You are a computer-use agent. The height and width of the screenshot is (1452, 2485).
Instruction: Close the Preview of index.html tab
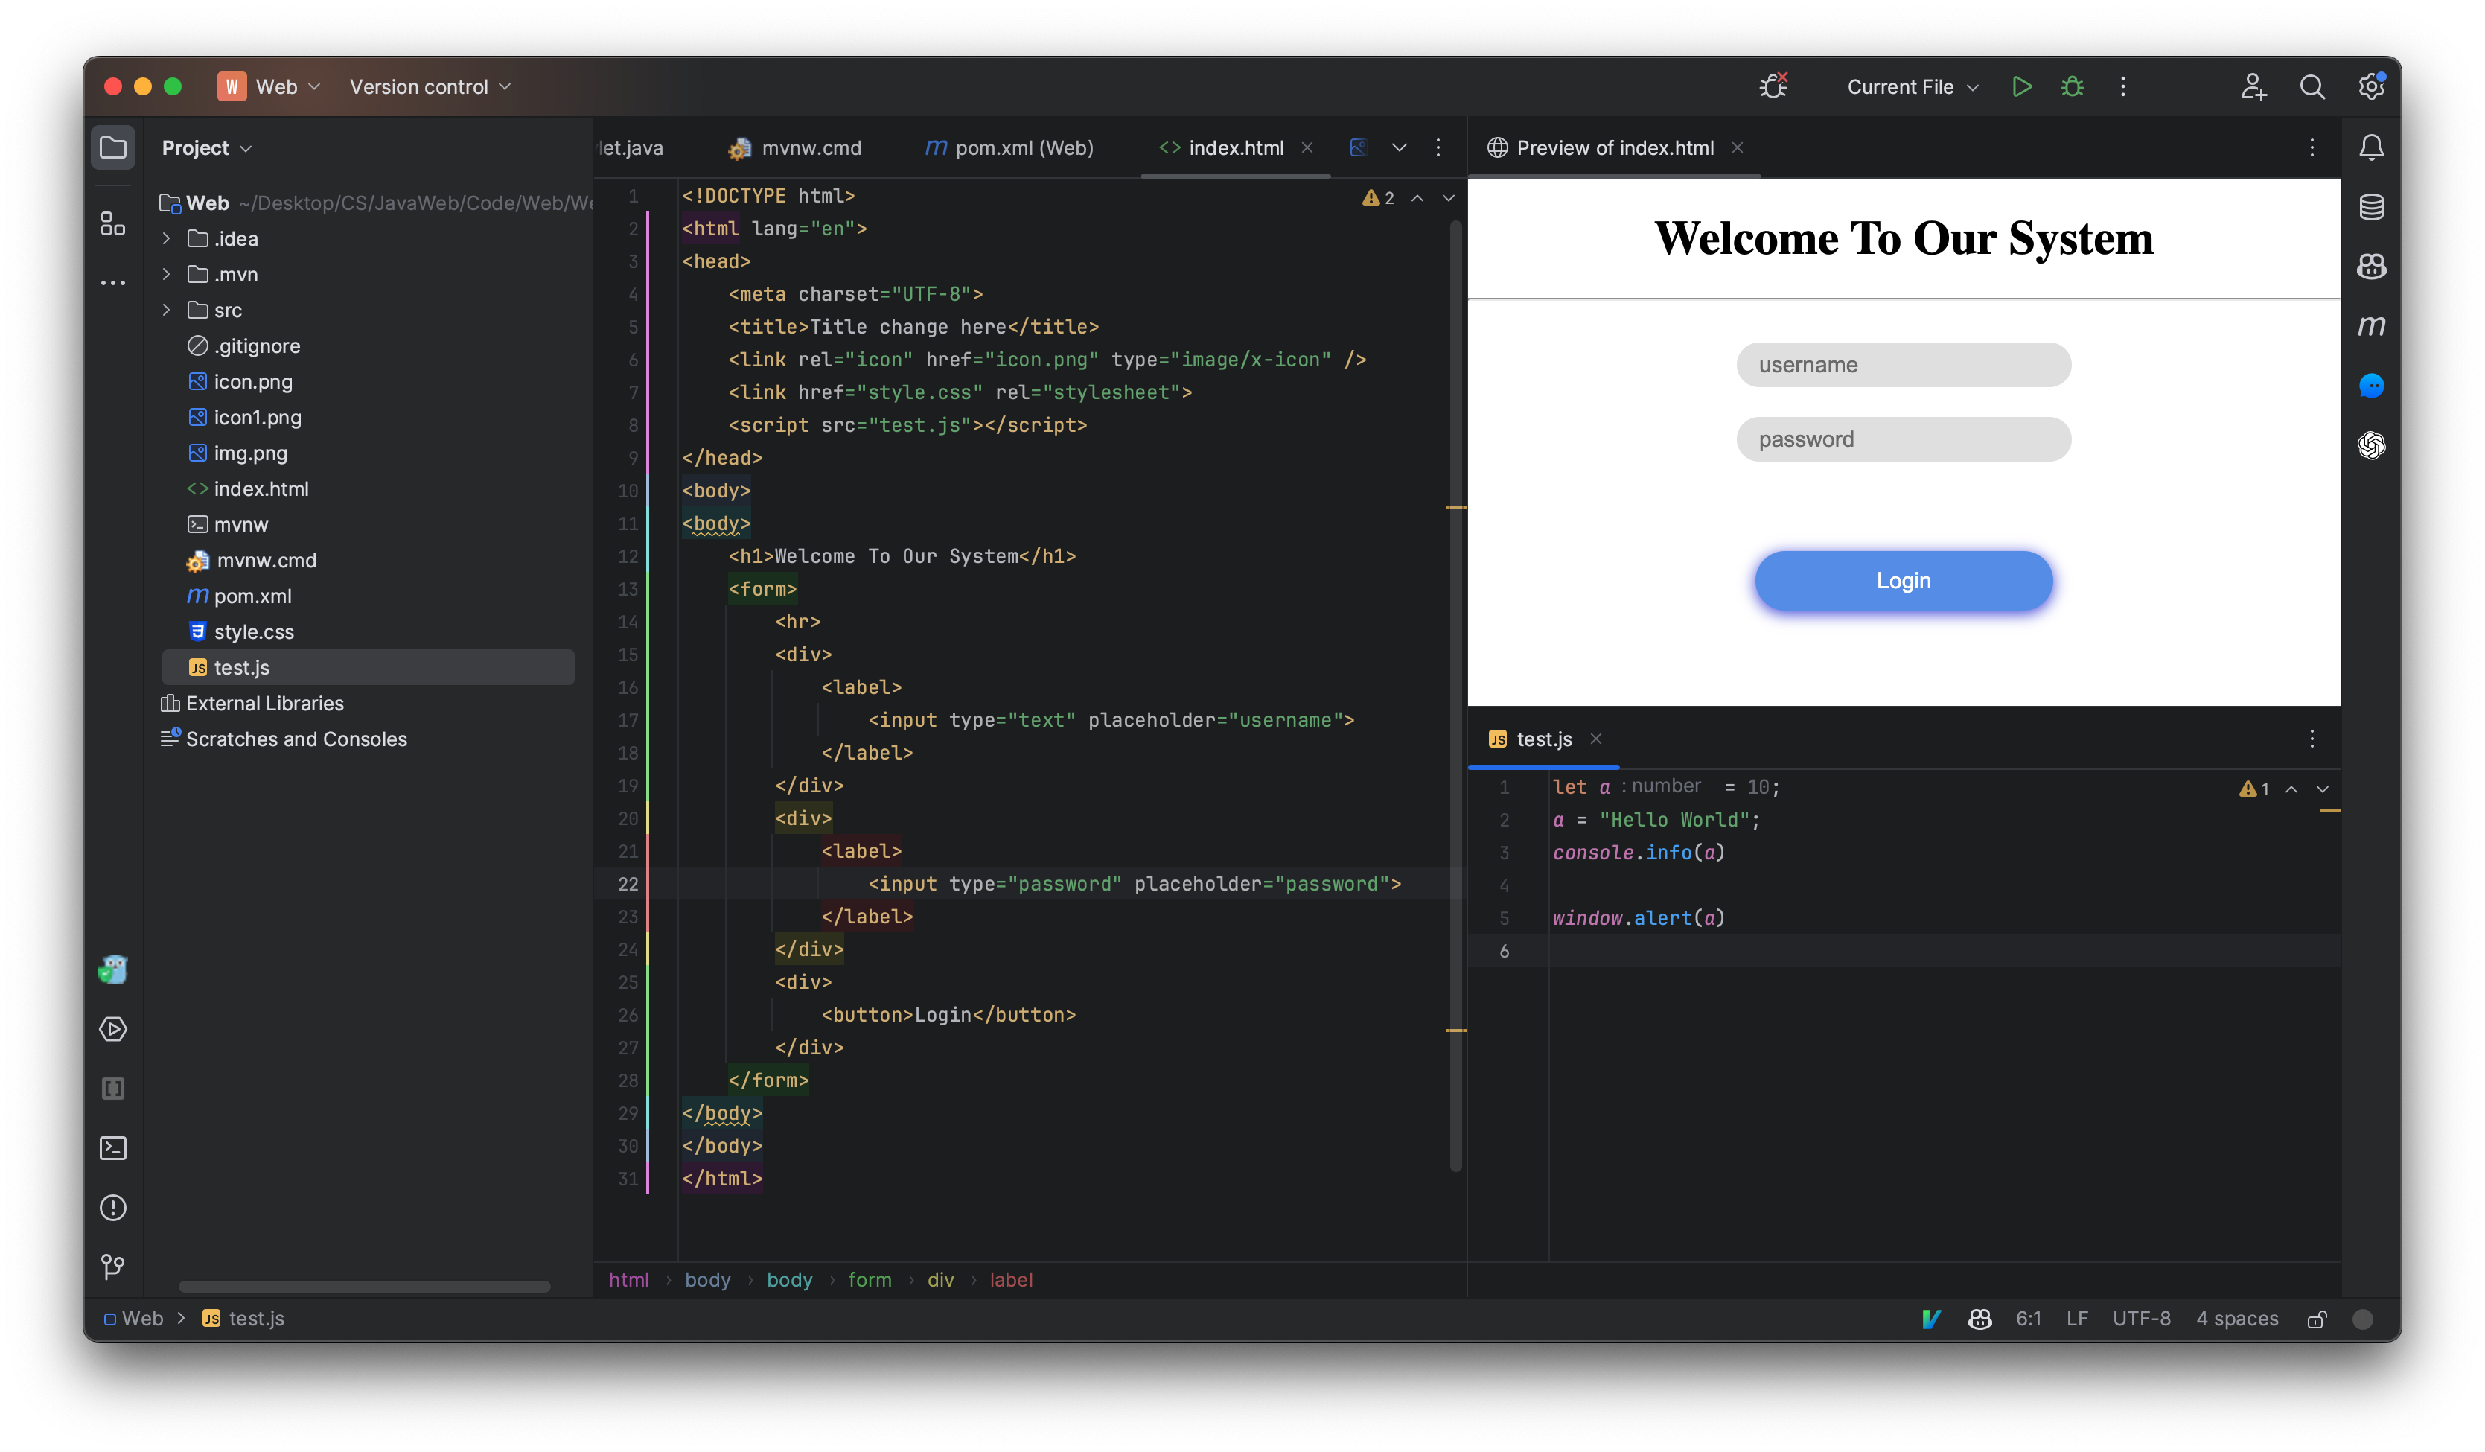[x=1738, y=148]
